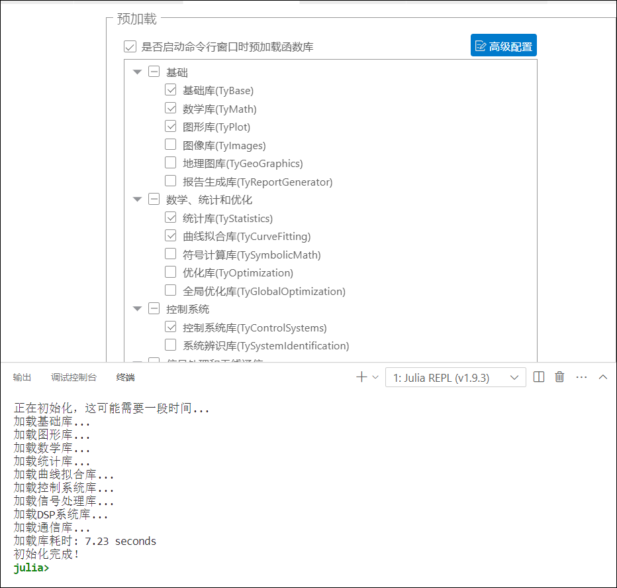Screen dimensions: 617x588
Task: Open launch profile chevron next to plus
Action: [x=375, y=377]
